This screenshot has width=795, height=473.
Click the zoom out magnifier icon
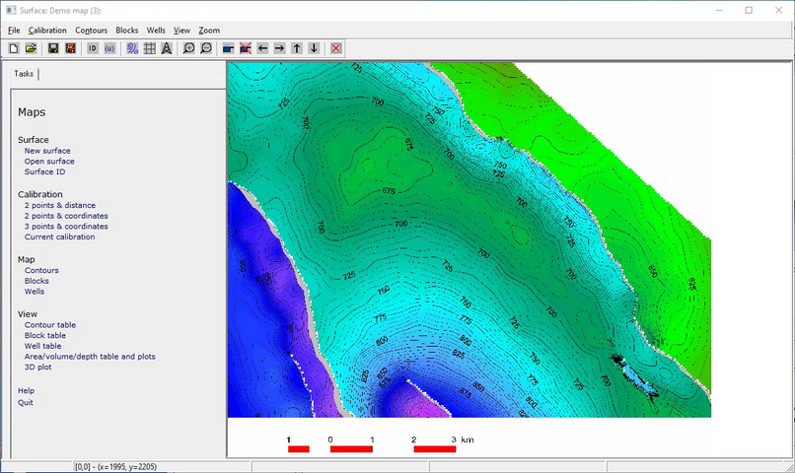coord(206,48)
